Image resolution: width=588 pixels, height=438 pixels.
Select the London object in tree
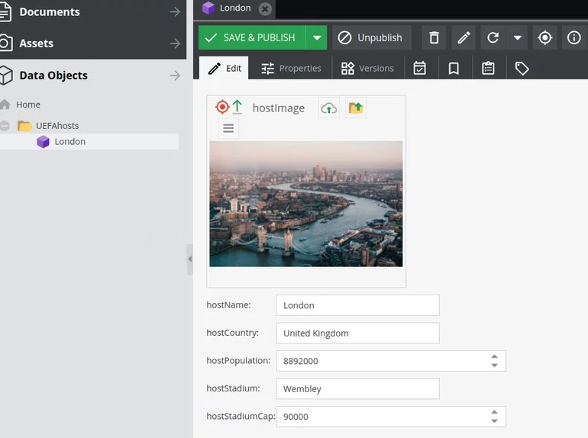pos(69,142)
